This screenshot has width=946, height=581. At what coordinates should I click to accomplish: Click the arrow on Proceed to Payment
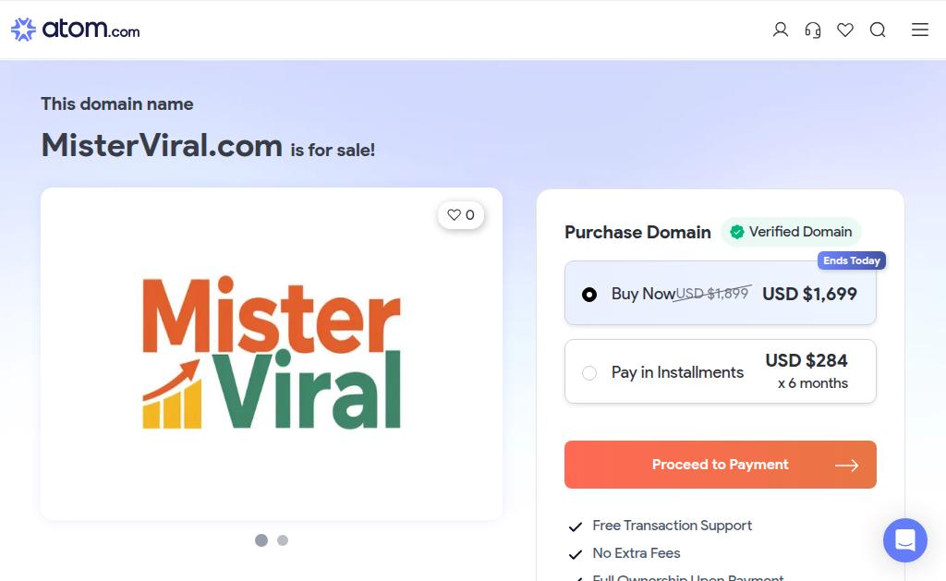pos(846,466)
